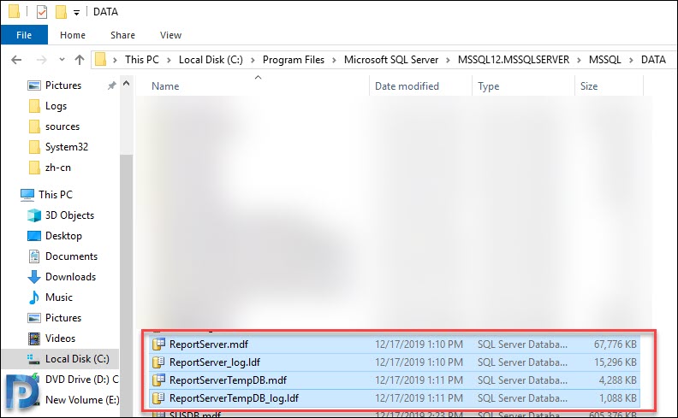The height and width of the screenshot is (418, 678).
Task: Sort by the Name column header
Action: pyautogui.click(x=253, y=86)
